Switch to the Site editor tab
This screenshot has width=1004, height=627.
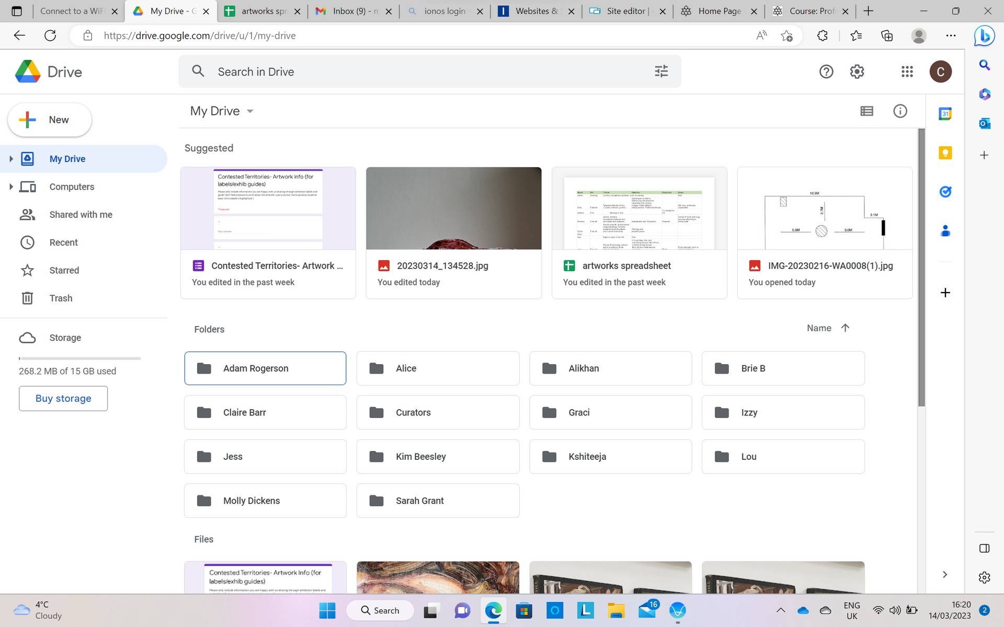[x=628, y=11]
